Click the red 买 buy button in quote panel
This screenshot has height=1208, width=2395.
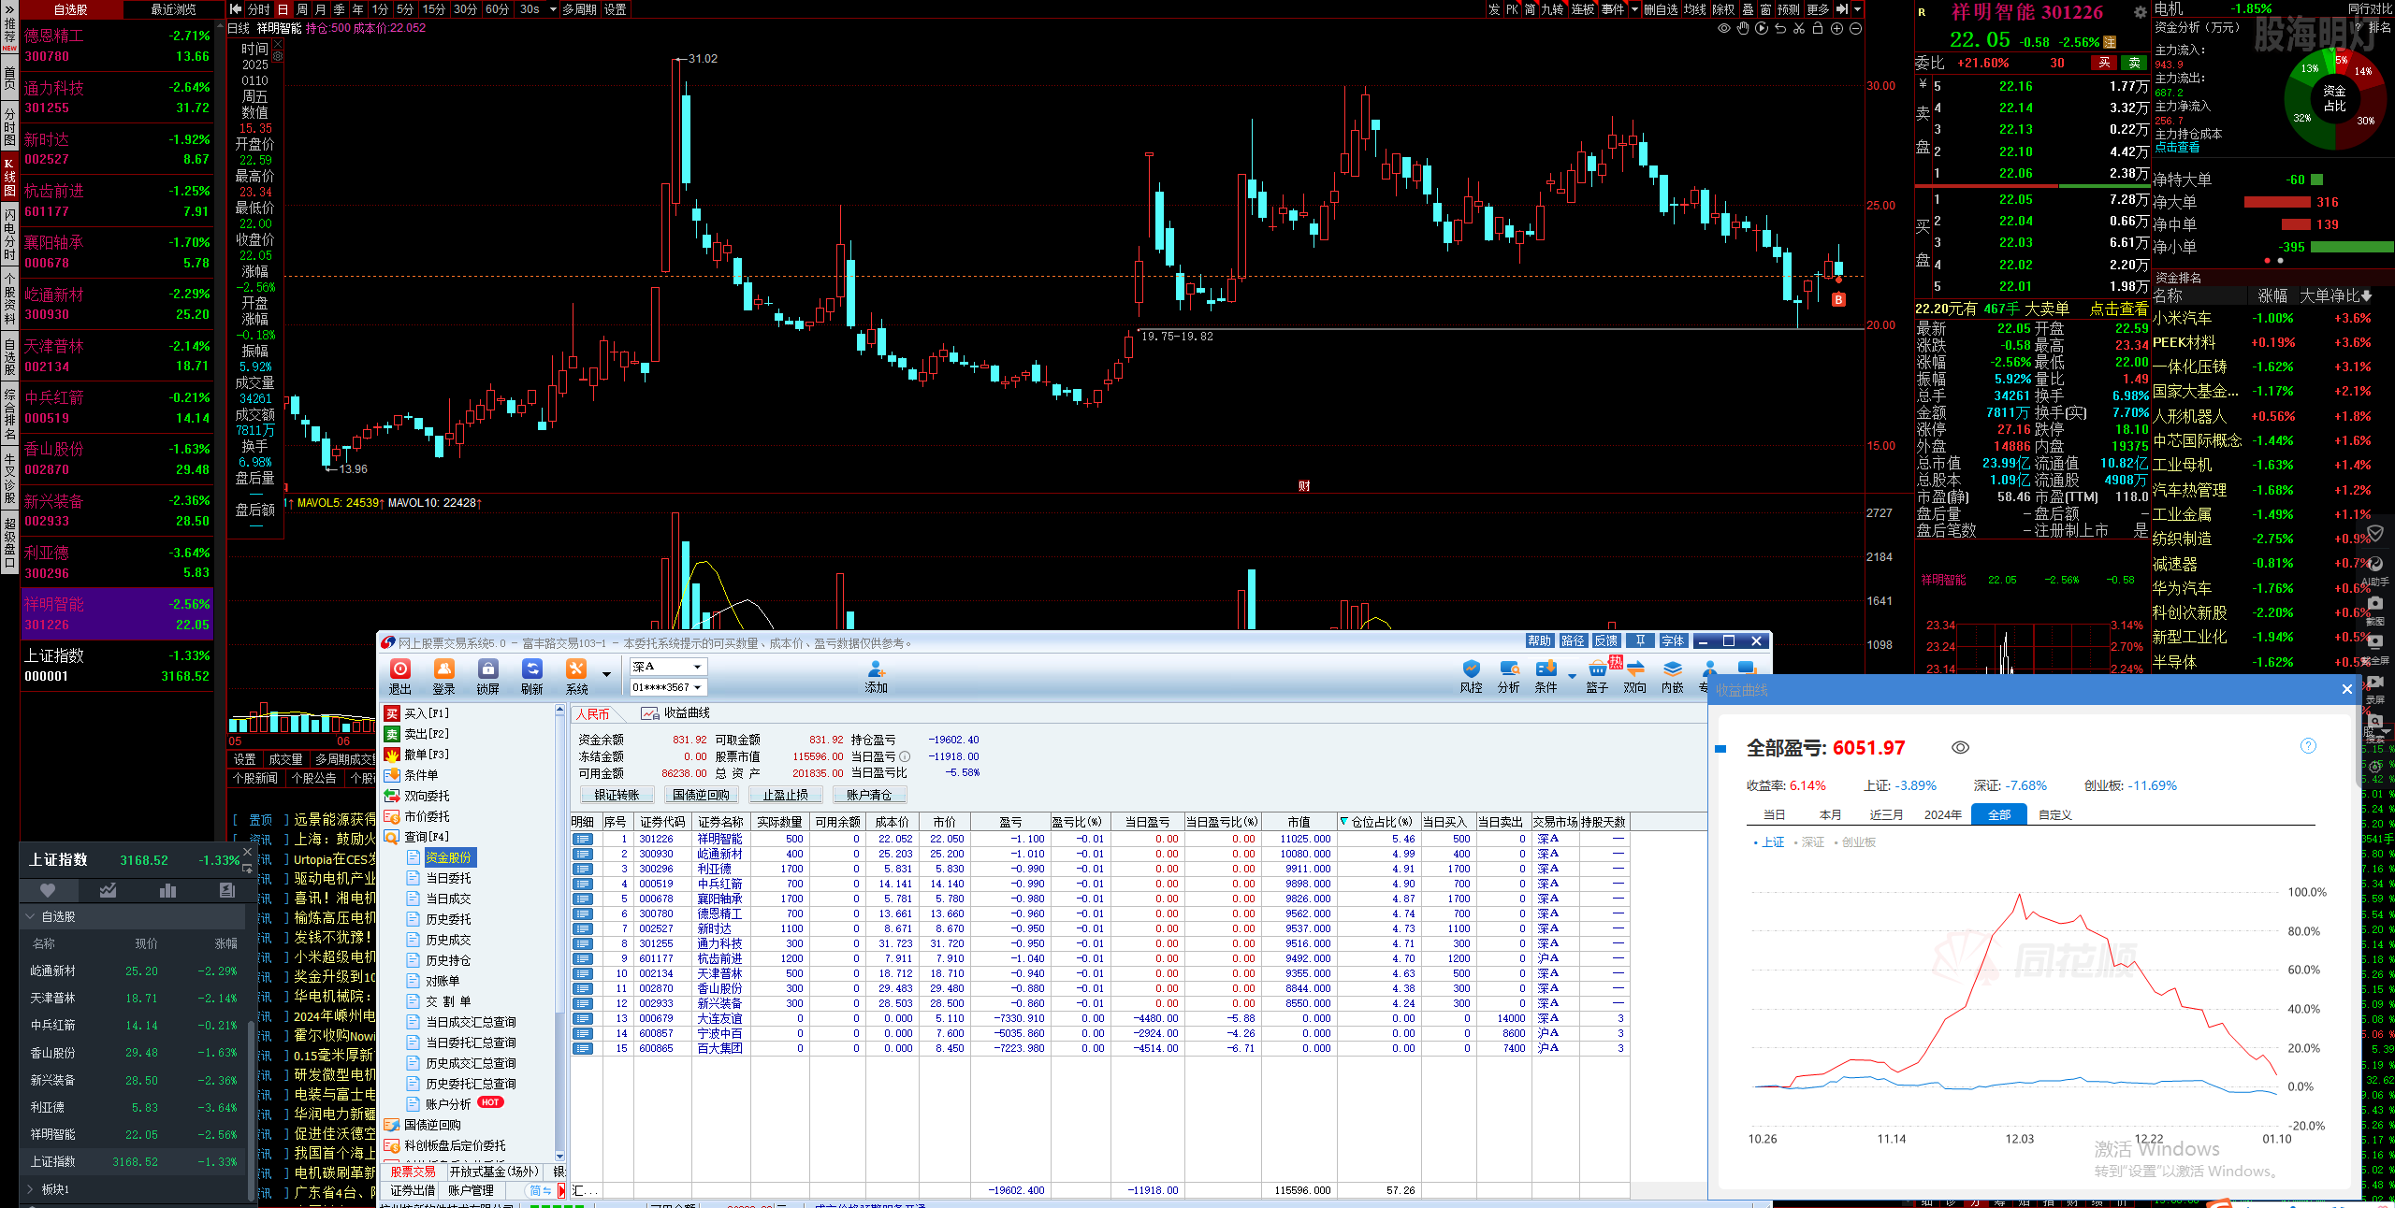tap(2104, 63)
